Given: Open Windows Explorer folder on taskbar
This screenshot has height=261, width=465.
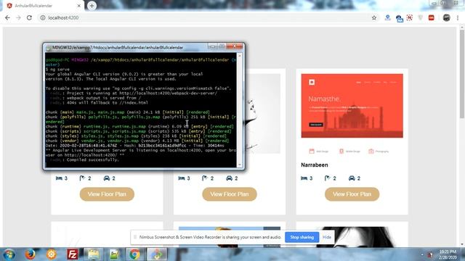Looking at the screenshot, I should click(93, 254).
